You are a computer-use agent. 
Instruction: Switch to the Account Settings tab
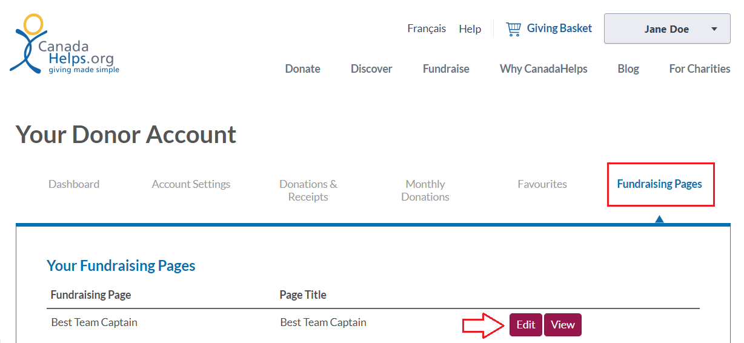pyautogui.click(x=191, y=184)
